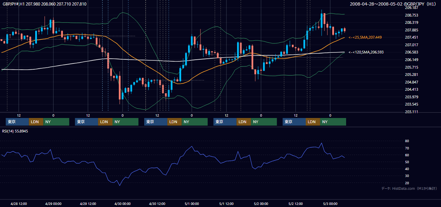Screen dimensions: 441x207
Task: Jump to the 4/30 00:00 time label
Action: point(122,204)
